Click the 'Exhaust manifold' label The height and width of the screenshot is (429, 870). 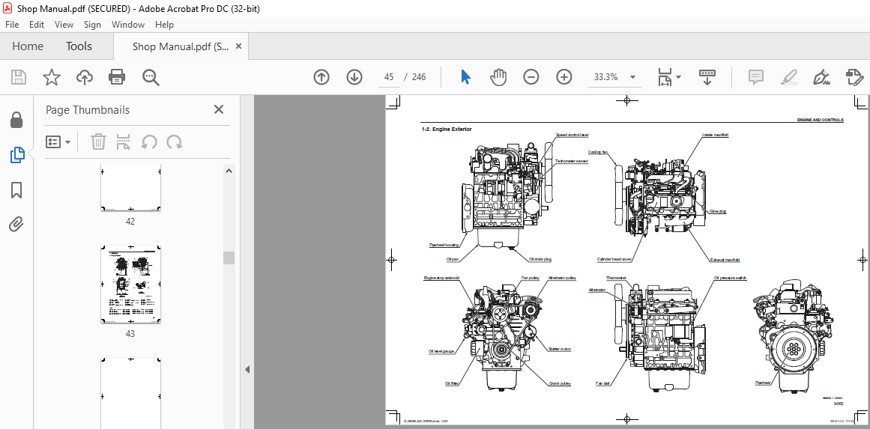[725, 259]
